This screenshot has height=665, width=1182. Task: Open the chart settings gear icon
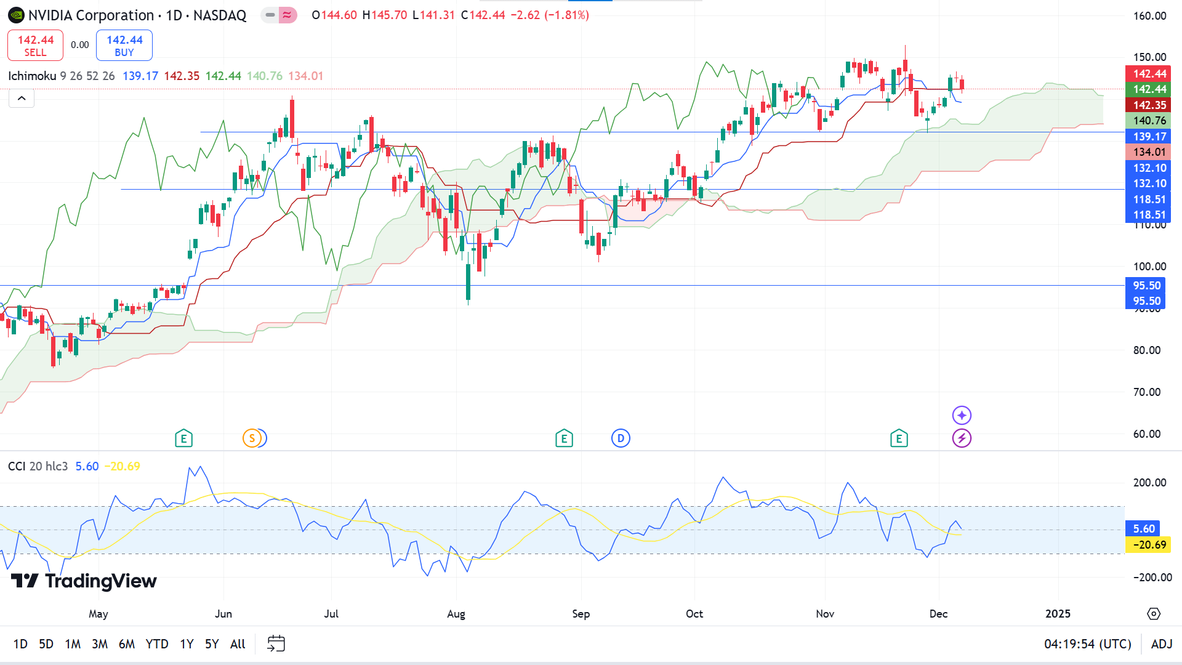(1154, 614)
